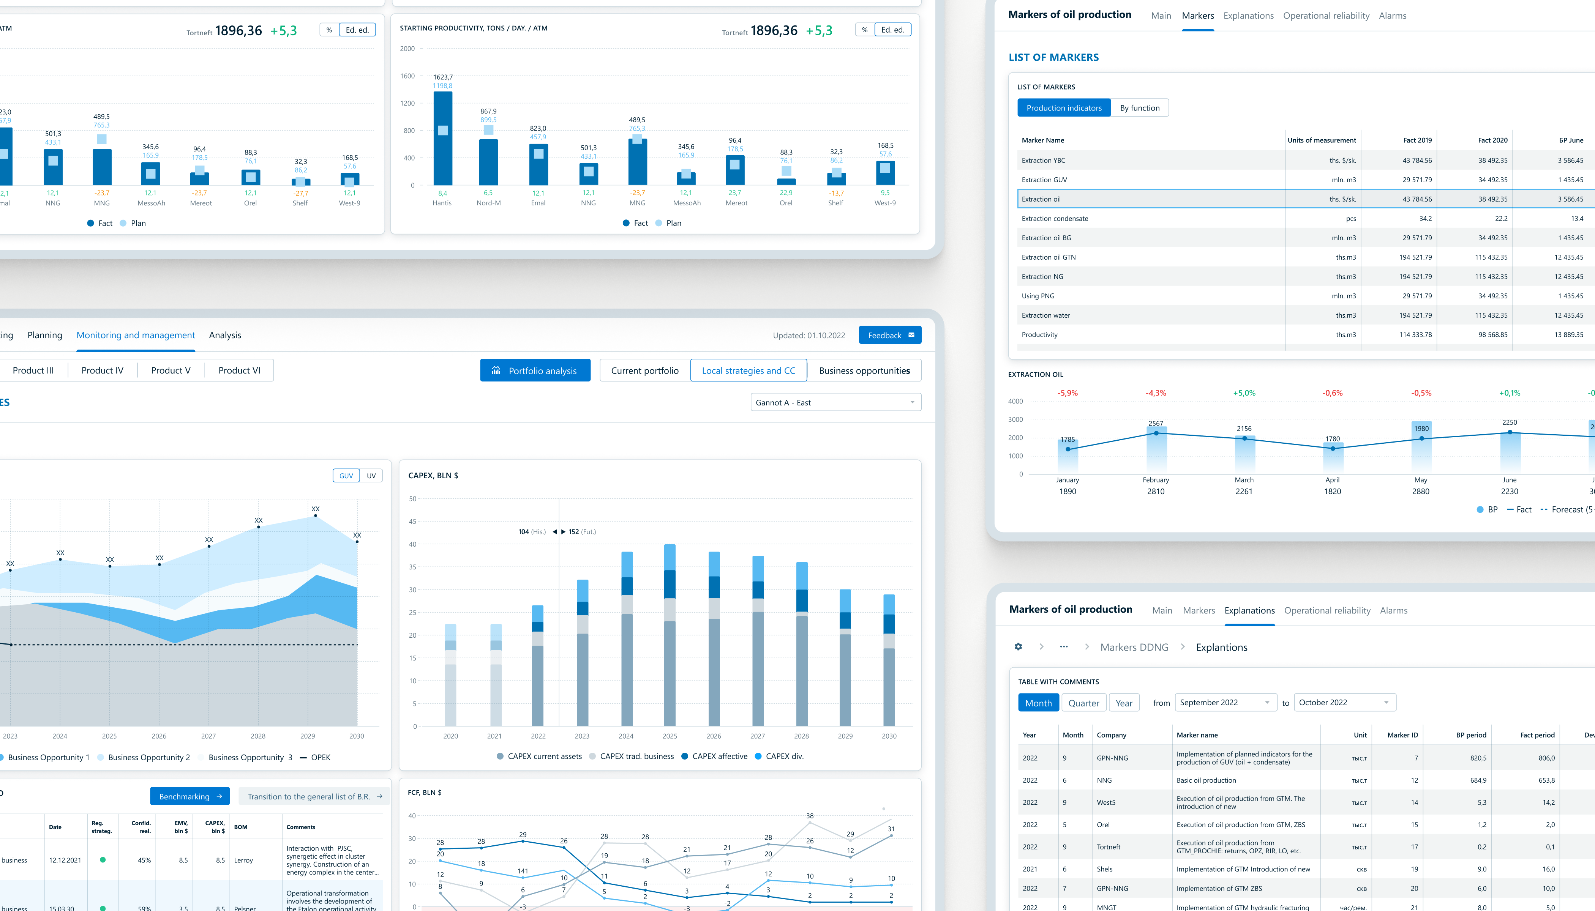Open the Current portfolio view
The image size is (1595, 911).
[645, 370]
